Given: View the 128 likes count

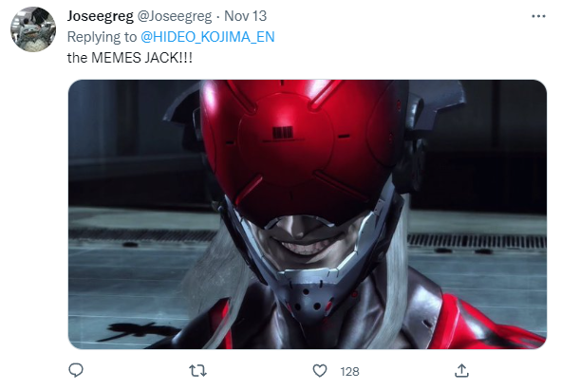Looking at the screenshot, I should pos(349,372).
